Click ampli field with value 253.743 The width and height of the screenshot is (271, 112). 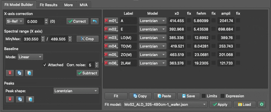(226, 46)
